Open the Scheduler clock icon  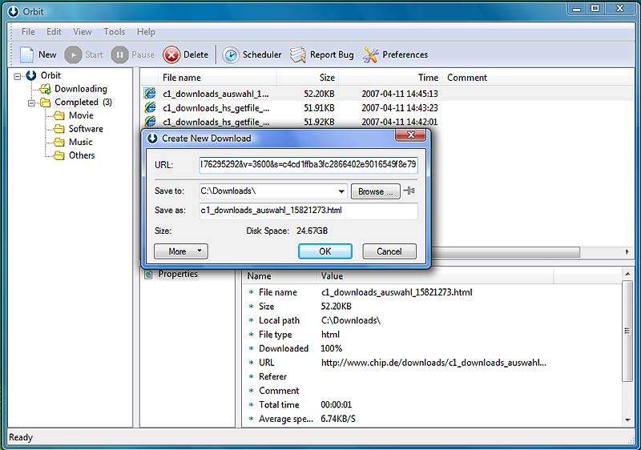231,54
